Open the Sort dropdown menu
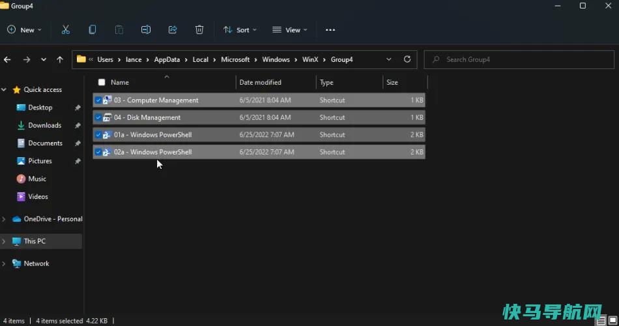Screen dimensions: 619x326 240,29
